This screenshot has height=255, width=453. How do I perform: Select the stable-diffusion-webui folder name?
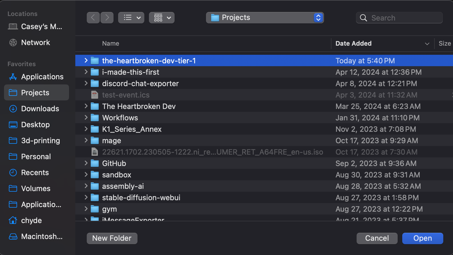[x=141, y=198]
